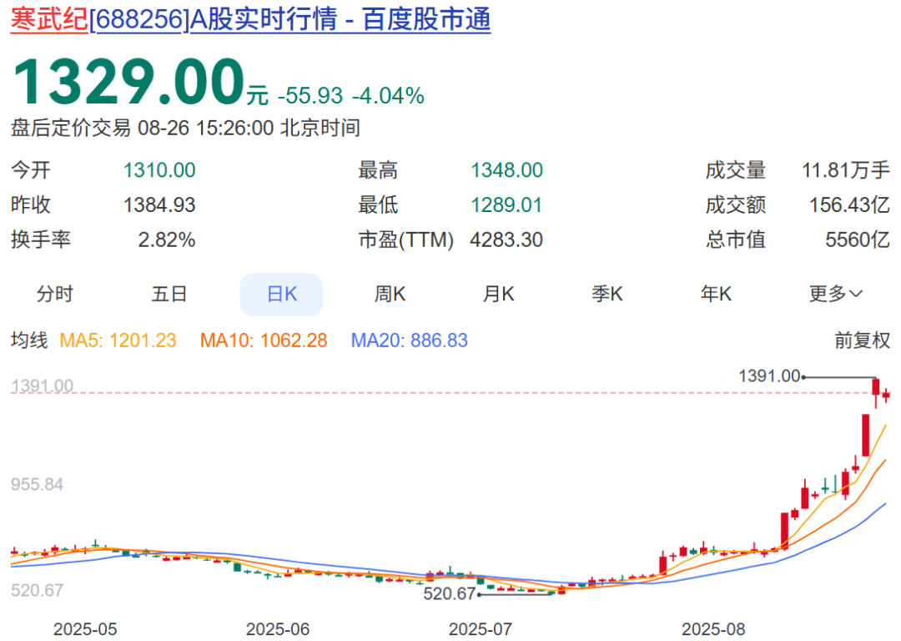Click the 2025-05 date axis label
This screenshot has width=901, height=641.
(85, 629)
